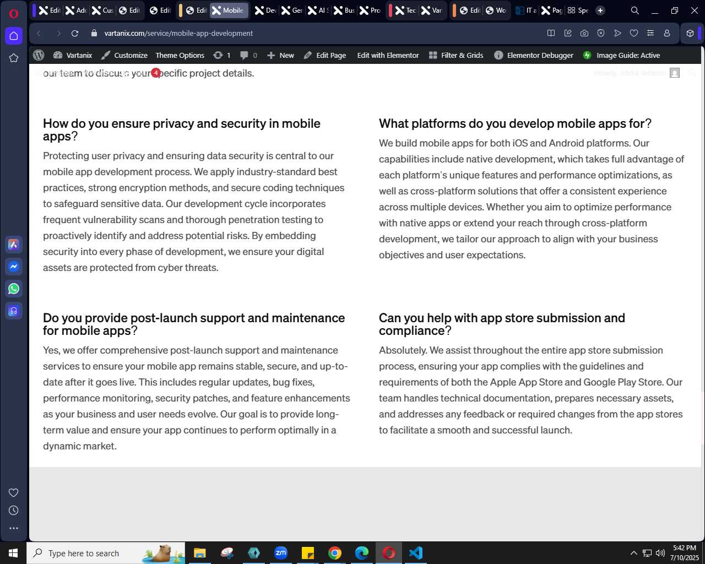Click the address bar URL field

pos(178,33)
